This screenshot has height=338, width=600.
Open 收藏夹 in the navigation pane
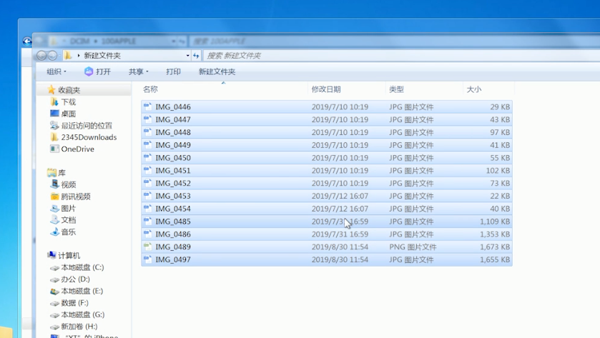coord(69,90)
